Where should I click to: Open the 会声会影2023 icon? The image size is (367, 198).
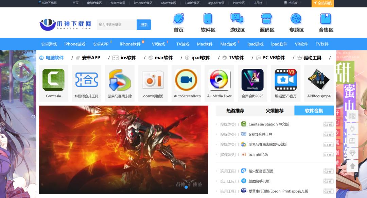(252, 80)
